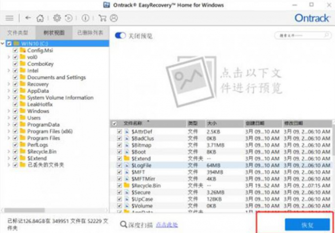Expand the Program Files (x86) tree node
The width and height of the screenshot is (335, 233).
click(9, 132)
